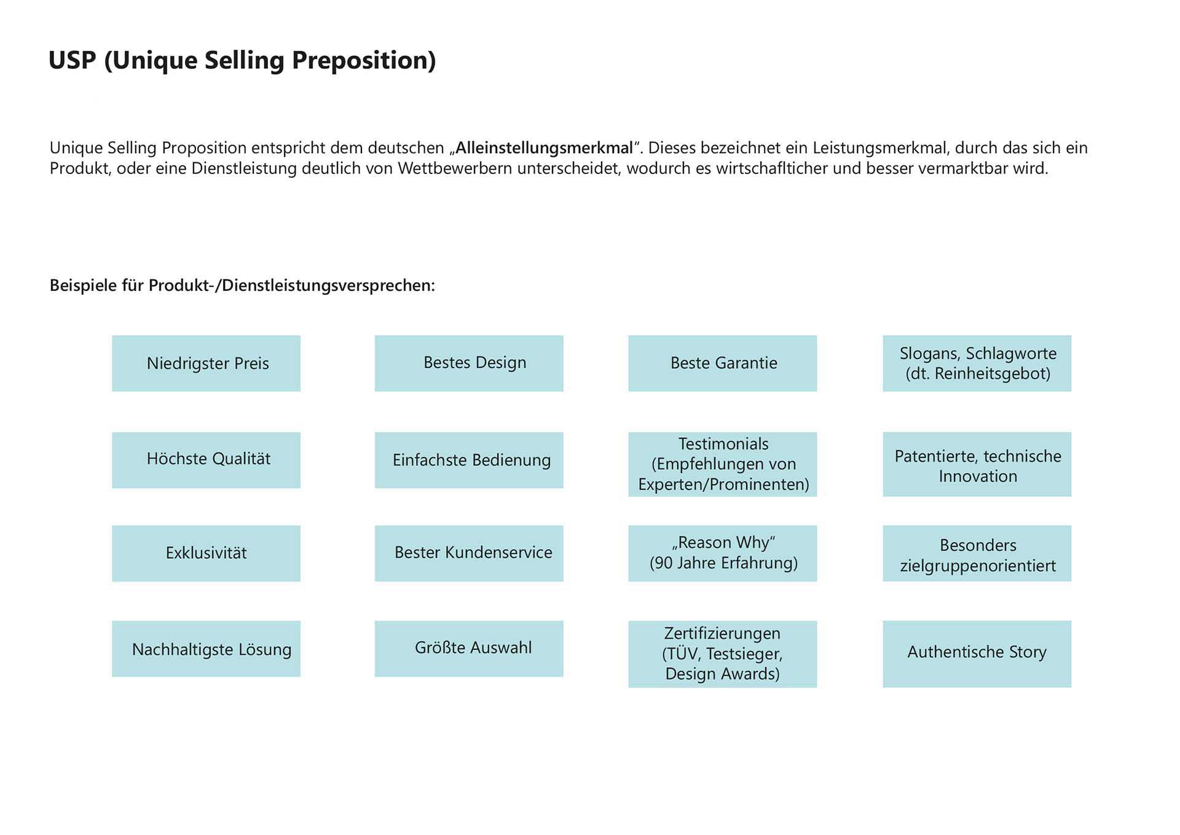Select the "Slogans, Schlagworte" box
The height and width of the screenshot is (835, 1180).
click(x=977, y=363)
